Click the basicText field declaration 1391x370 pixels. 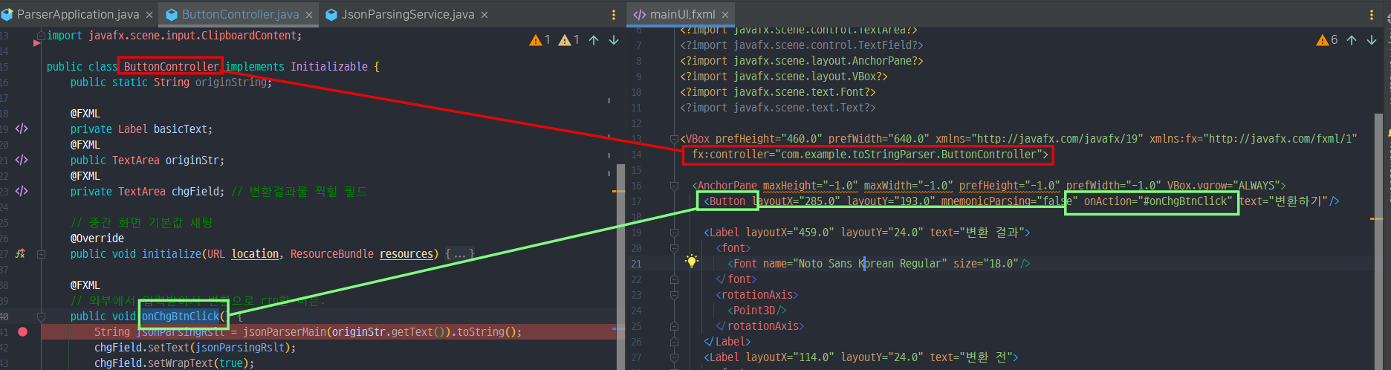click(181, 129)
